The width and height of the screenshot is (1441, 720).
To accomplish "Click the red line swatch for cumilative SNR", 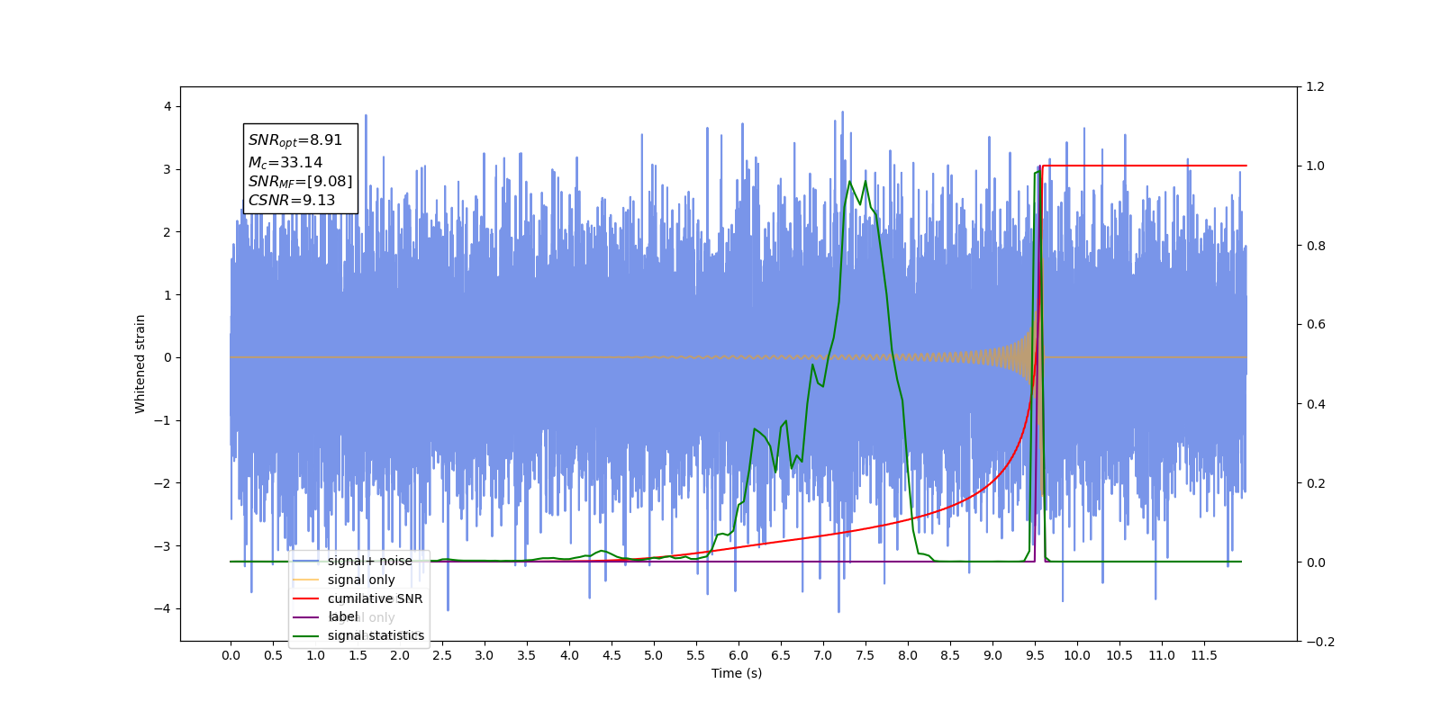I will click(306, 598).
